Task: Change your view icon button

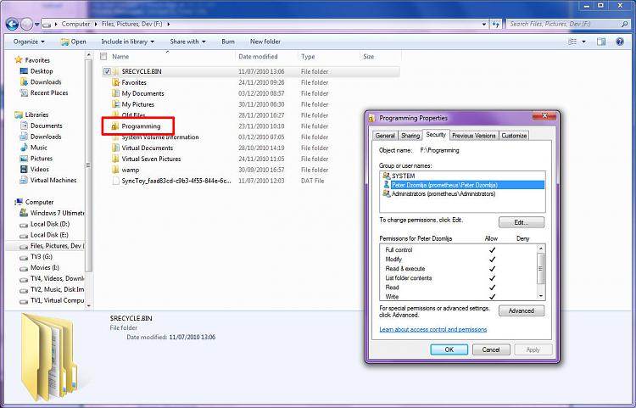Action: (x=572, y=42)
